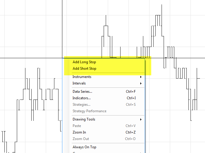Choose Add Long Stop from context menu
The height and width of the screenshot is (153, 205).
point(84,62)
